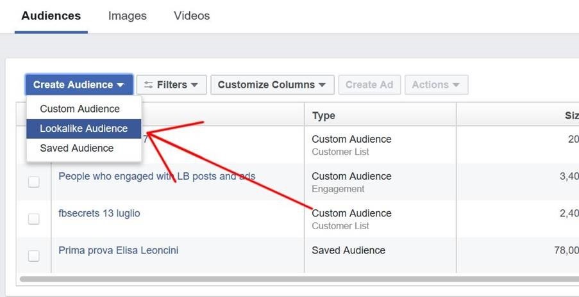Open the Create Audience dropdown
This screenshot has width=579, height=297.
click(79, 84)
